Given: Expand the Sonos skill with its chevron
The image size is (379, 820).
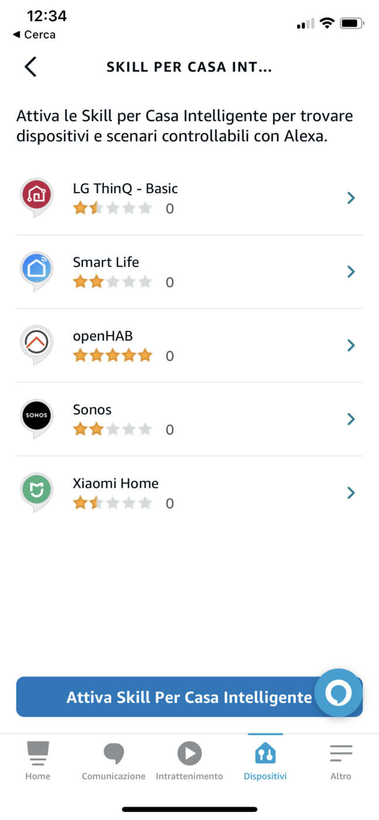Looking at the screenshot, I should pyautogui.click(x=350, y=419).
